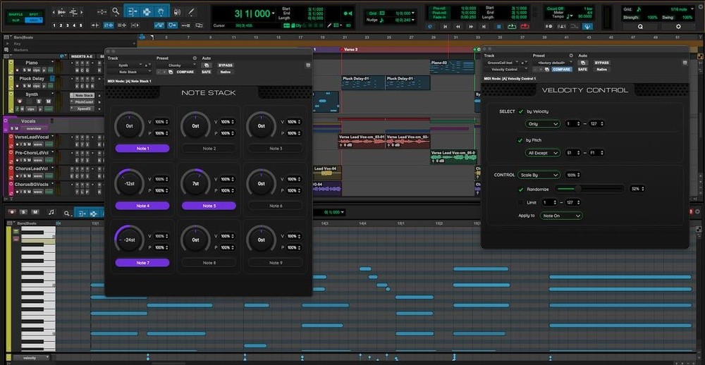Select the Grabber hand tool
The height and width of the screenshot is (365, 705).
point(161,11)
